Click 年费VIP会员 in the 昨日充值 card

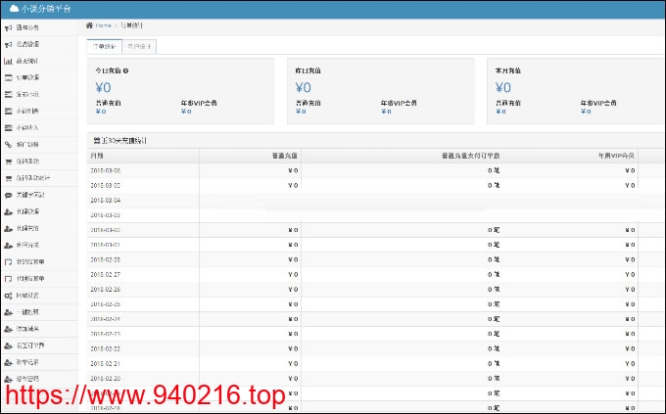[399, 103]
